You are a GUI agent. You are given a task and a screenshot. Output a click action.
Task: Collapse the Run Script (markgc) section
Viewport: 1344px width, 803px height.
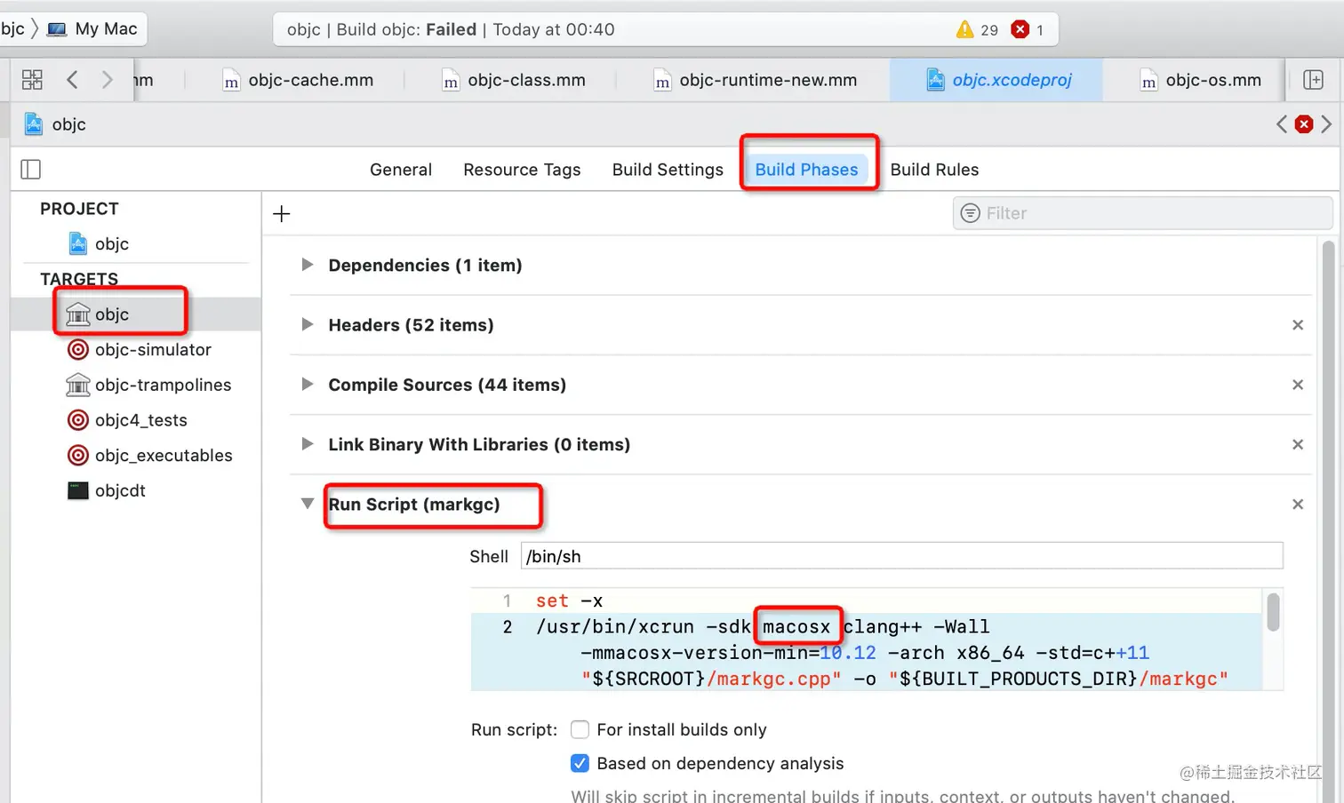pyautogui.click(x=307, y=504)
